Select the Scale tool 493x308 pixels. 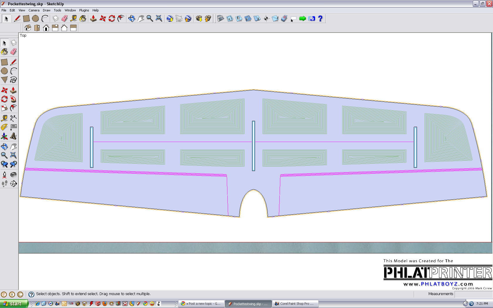(x=4, y=108)
